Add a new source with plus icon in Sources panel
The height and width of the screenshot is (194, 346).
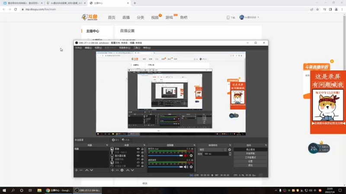click(112, 170)
